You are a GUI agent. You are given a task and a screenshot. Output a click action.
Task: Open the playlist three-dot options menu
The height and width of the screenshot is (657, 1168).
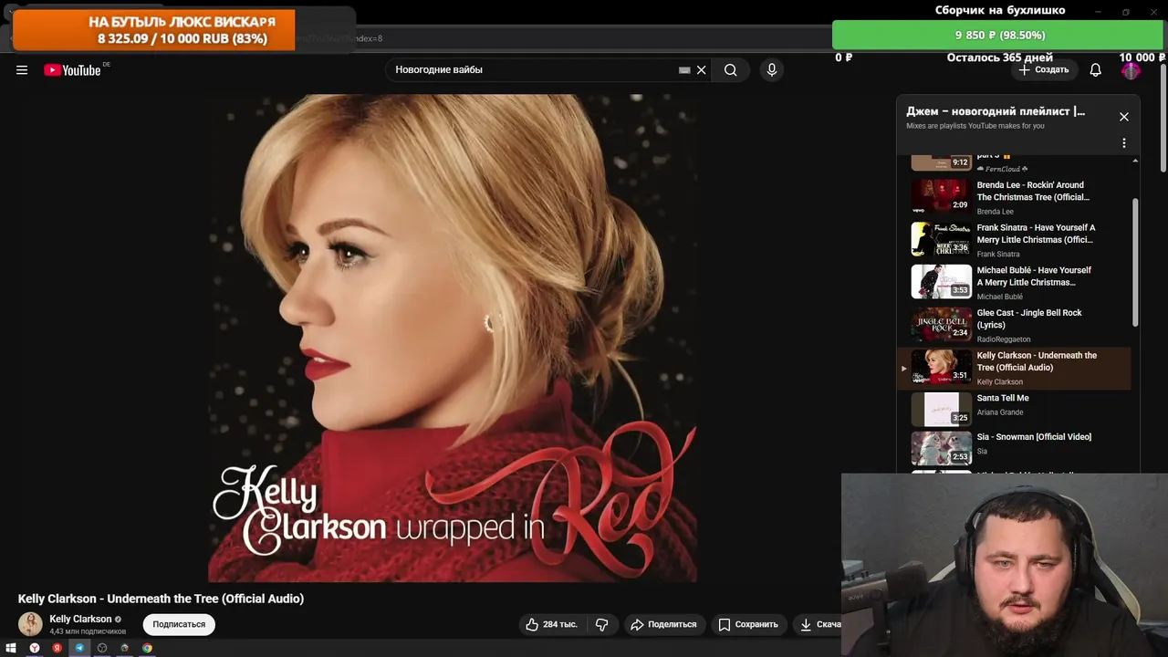click(1124, 143)
